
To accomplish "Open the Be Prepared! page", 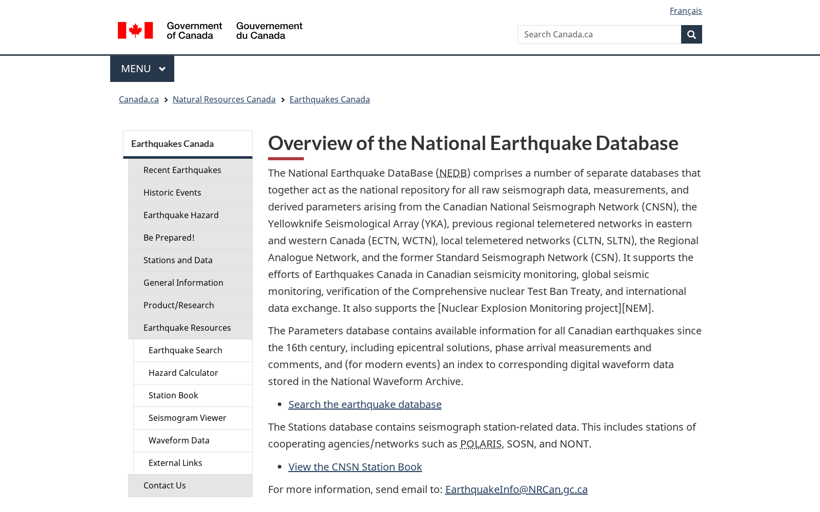I will point(190,238).
